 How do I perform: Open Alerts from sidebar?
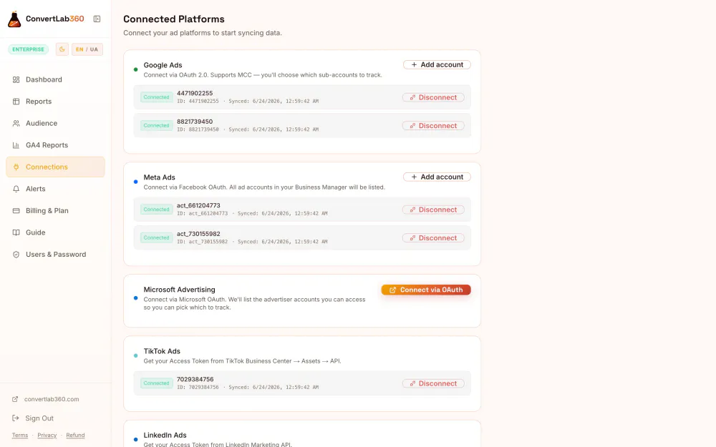click(55, 189)
